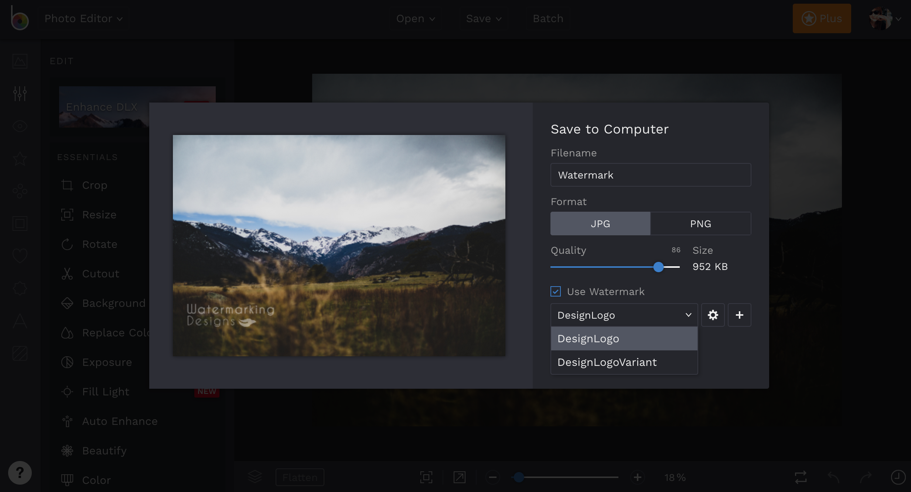Select the Auto Enhance tool
The image size is (911, 492).
(109, 421)
